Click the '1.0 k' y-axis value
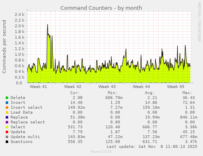Image resolution: width=203 pixels, height=156 pixels. [x=20, y=54]
